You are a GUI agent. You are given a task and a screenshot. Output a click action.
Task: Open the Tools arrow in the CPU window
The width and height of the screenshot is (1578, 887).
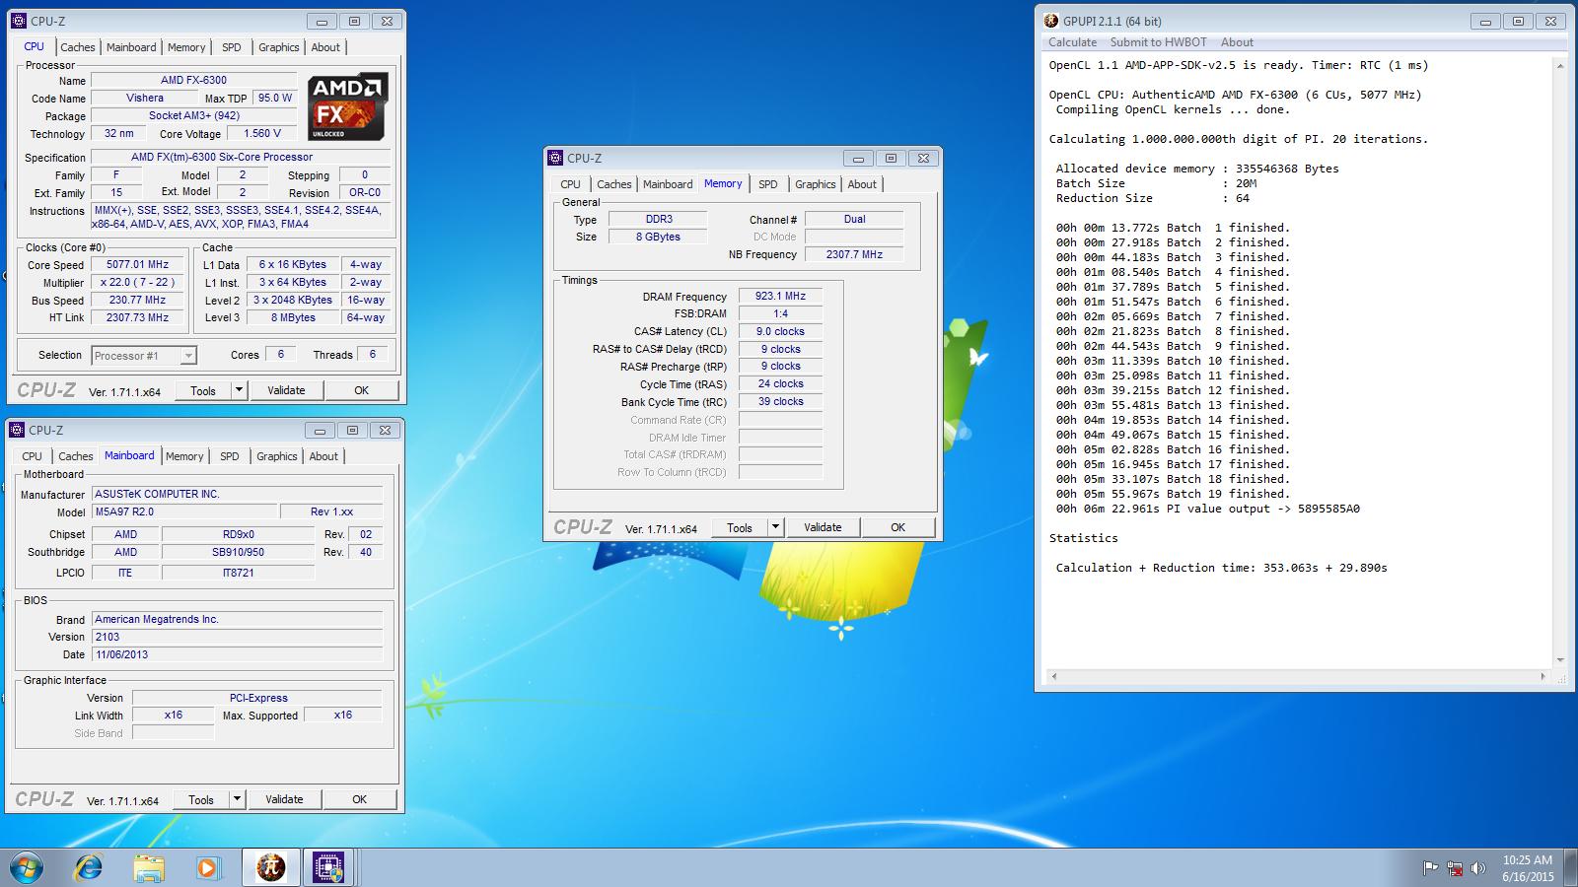[239, 390]
